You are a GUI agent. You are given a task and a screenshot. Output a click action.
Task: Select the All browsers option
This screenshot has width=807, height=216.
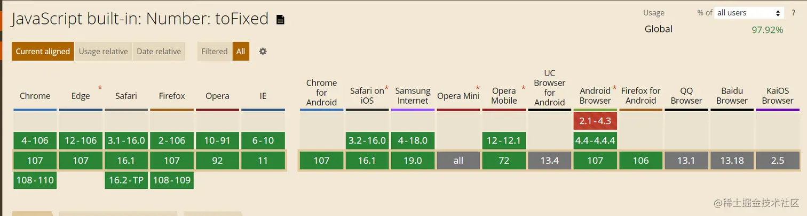pyautogui.click(x=241, y=52)
